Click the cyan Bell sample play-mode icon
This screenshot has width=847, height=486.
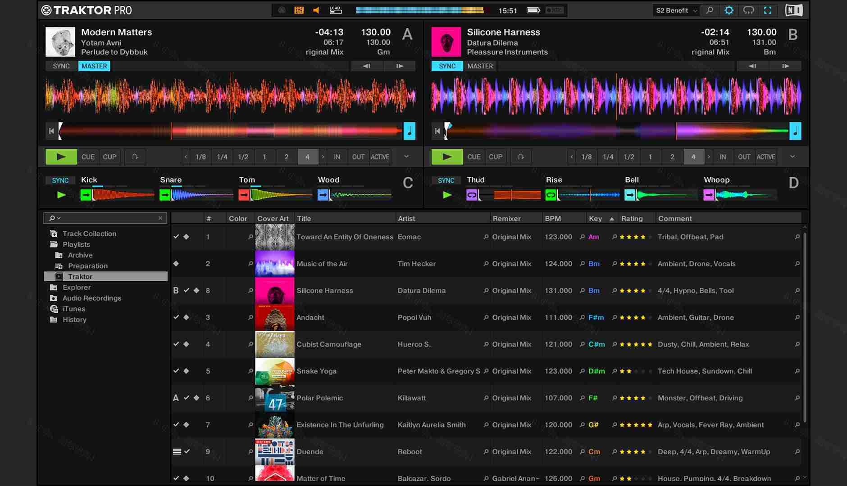(630, 195)
